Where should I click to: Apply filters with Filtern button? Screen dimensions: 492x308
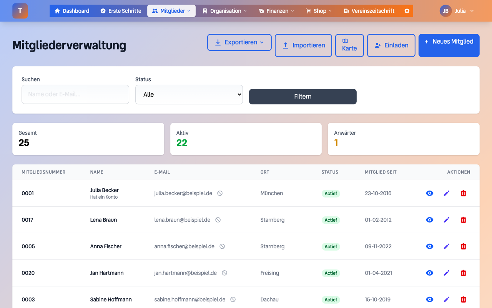pyautogui.click(x=303, y=97)
